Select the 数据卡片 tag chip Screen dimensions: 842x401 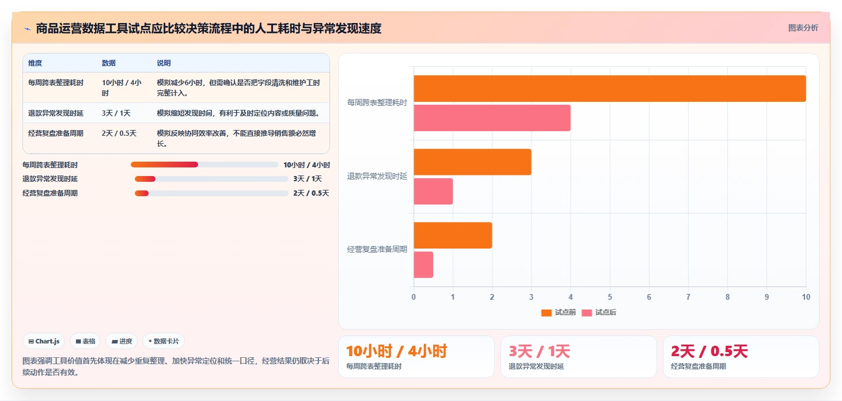coord(164,341)
